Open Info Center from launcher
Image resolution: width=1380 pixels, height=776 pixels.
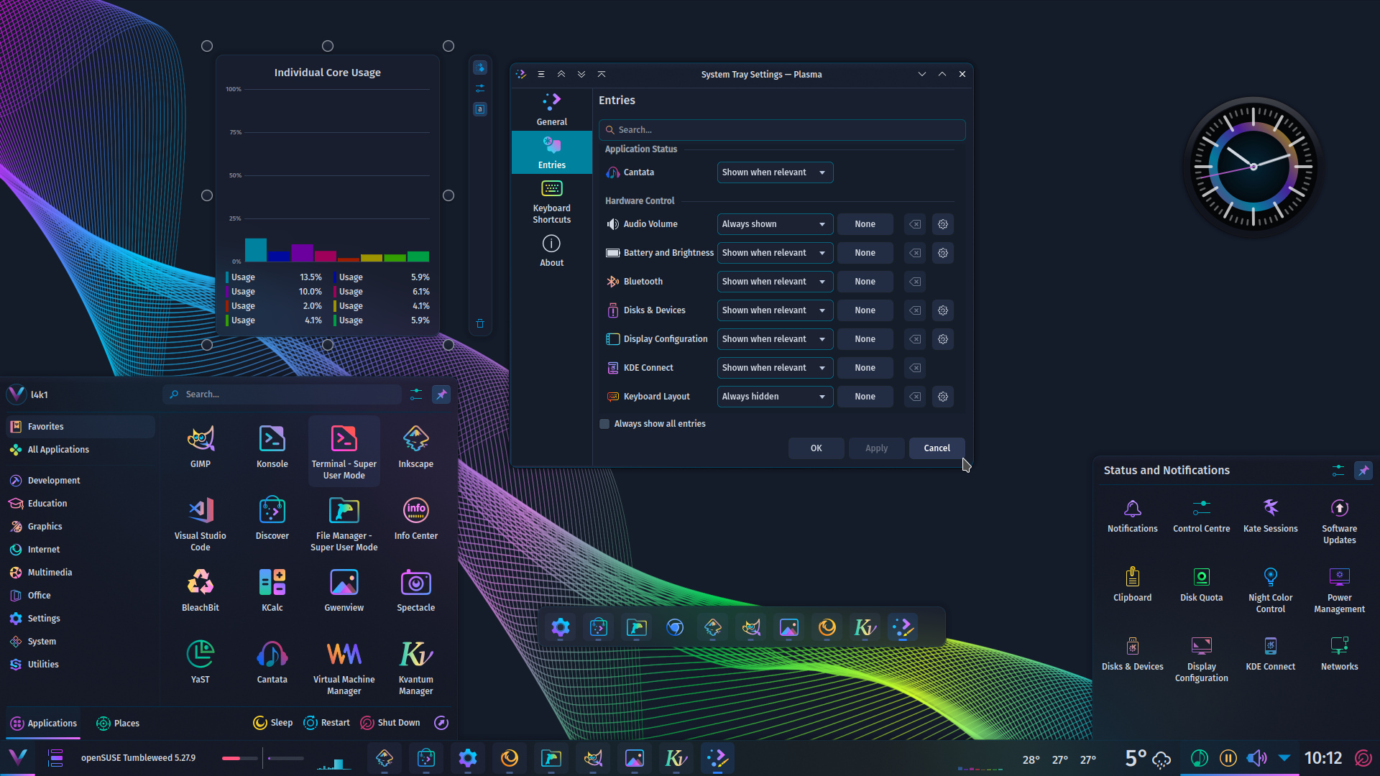point(416,519)
